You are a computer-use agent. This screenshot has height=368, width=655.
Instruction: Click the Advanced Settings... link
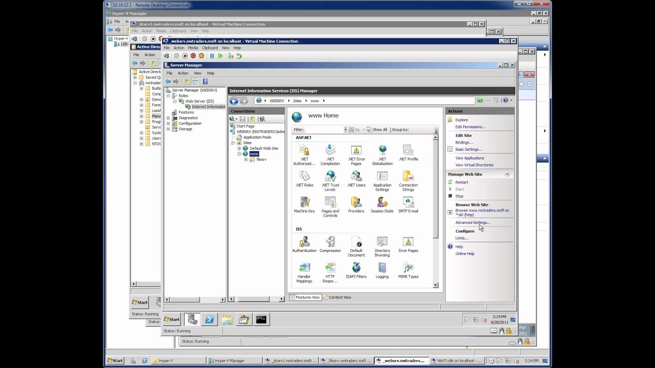pyautogui.click(x=473, y=222)
